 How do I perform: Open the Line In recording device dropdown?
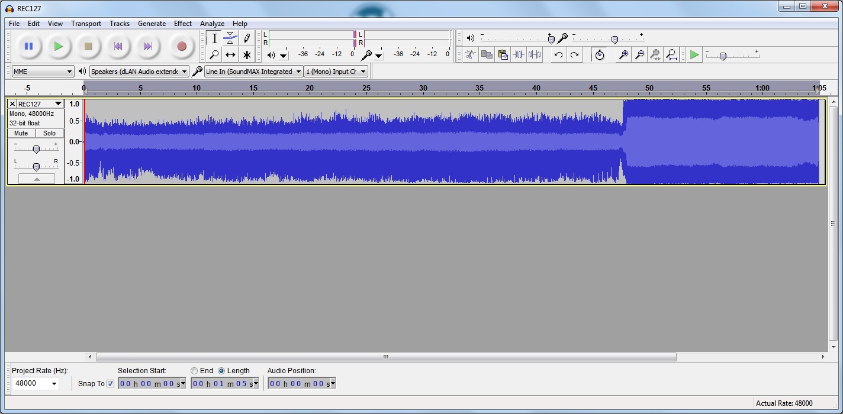pos(254,72)
